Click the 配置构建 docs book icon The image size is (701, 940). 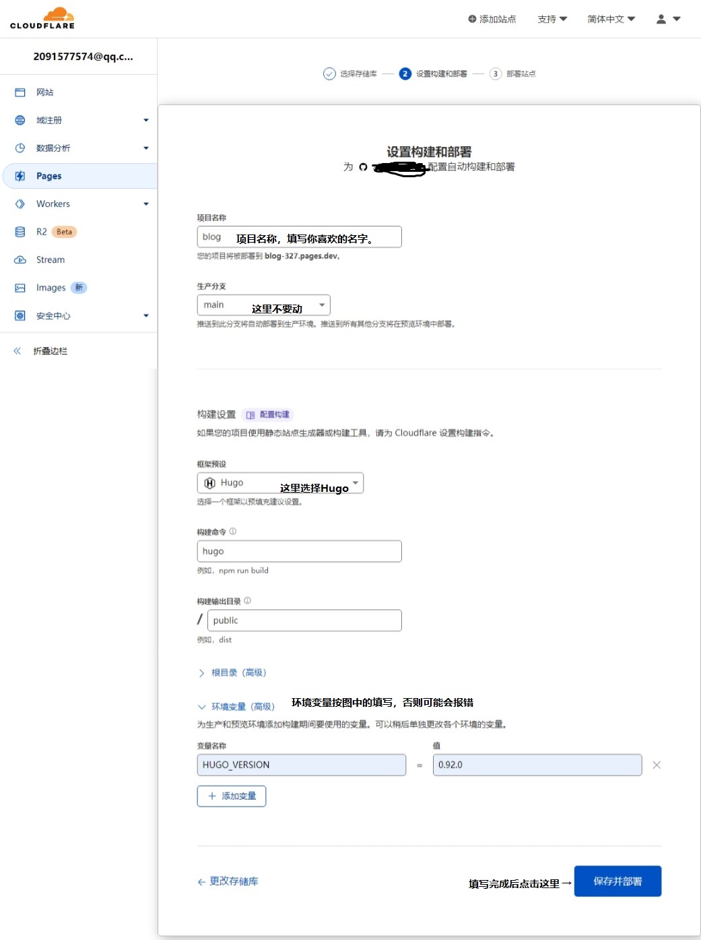(251, 415)
